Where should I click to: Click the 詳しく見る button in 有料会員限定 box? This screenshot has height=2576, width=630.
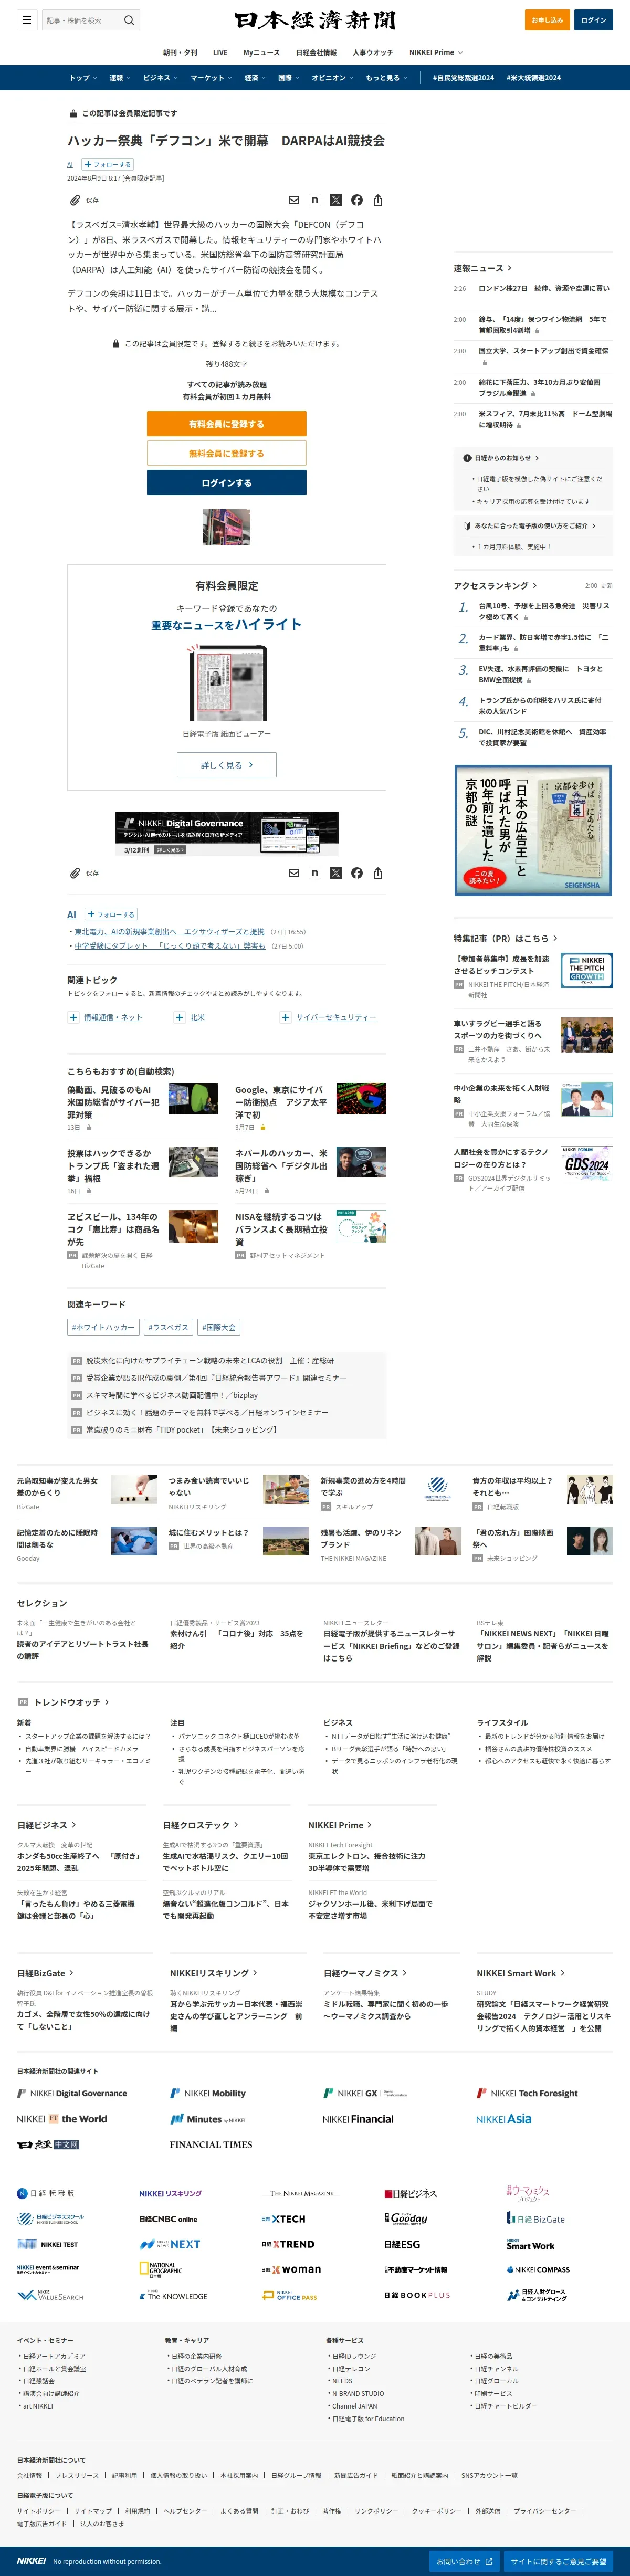click(x=227, y=765)
